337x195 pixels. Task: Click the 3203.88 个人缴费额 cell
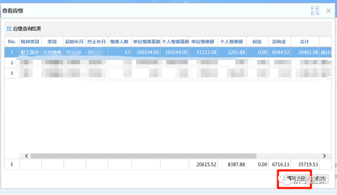pyautogui.click(x=232, y=52)
